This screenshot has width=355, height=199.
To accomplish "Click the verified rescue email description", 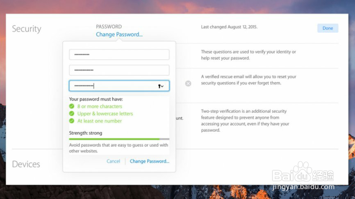I will [248, 80].
